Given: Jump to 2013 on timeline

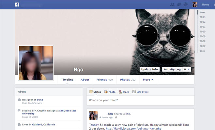Looking at the screenshot, I should pos(202,17).
